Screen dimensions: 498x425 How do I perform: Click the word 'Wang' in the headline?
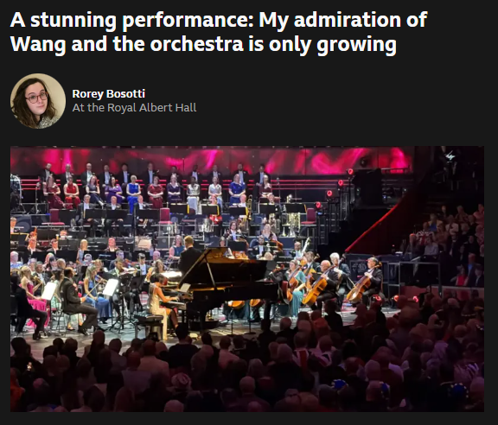(x=38, y=44)
